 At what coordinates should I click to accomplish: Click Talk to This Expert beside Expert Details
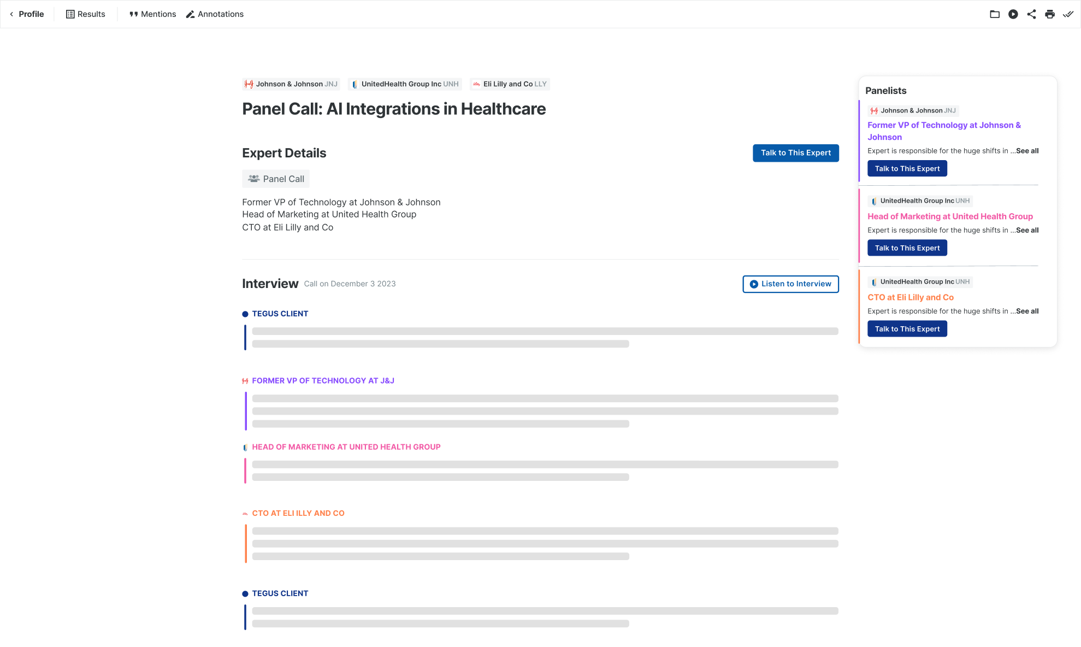point(795,153)
